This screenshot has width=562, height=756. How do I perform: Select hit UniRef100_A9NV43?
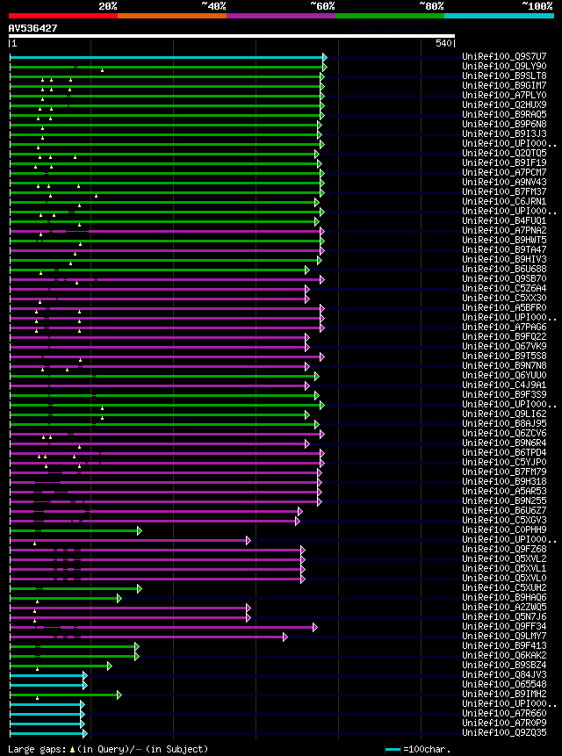pyautogui.click(x=505, y=183)
